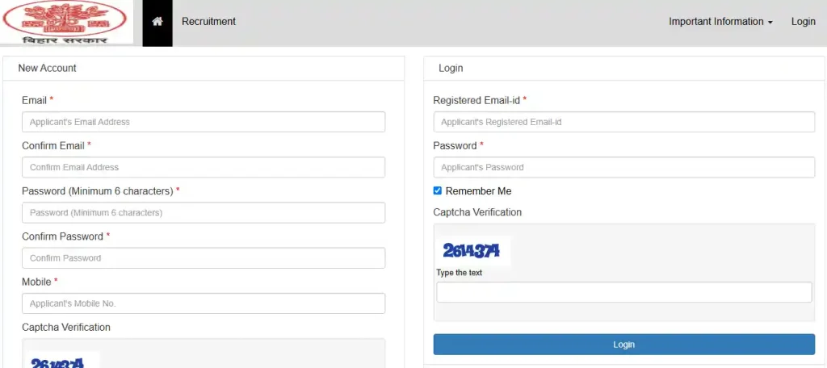The height and width of the screenshot is (368, 827).
Task: Click the new account Password field
Action: coord(204,212)
